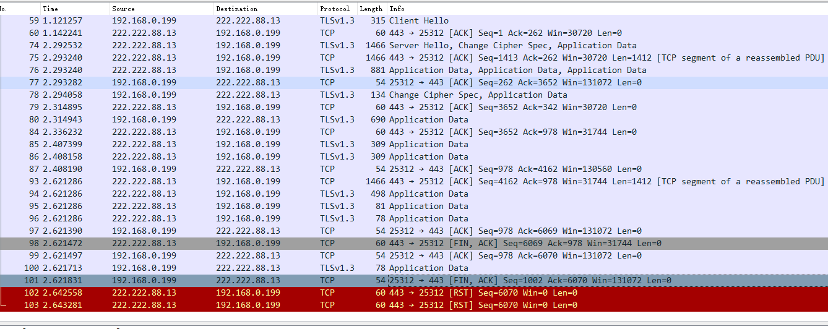Select packet 74 Server Hello row
Image resolution: width=828 pixels, height=329 pixels.
(414, 46)
